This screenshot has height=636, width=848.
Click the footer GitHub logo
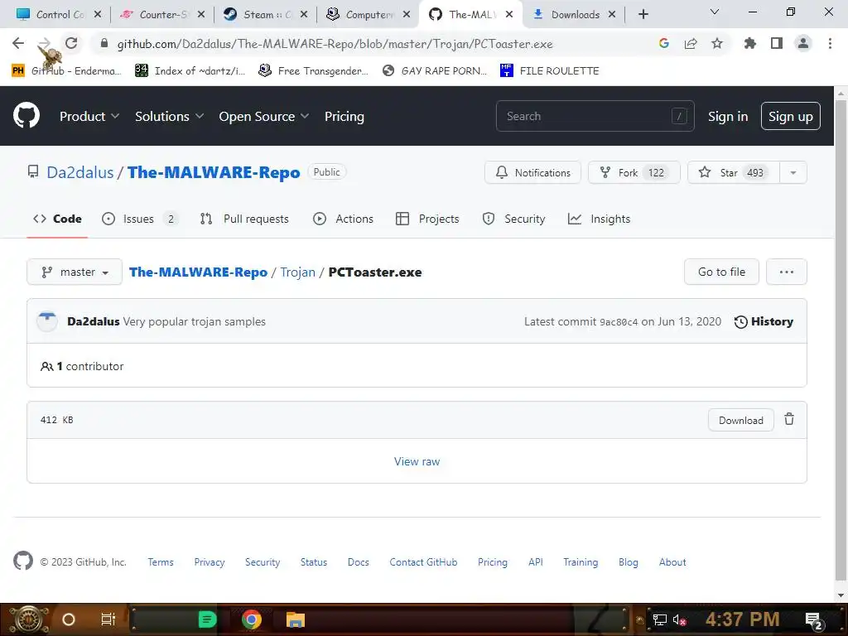point(22,561)
